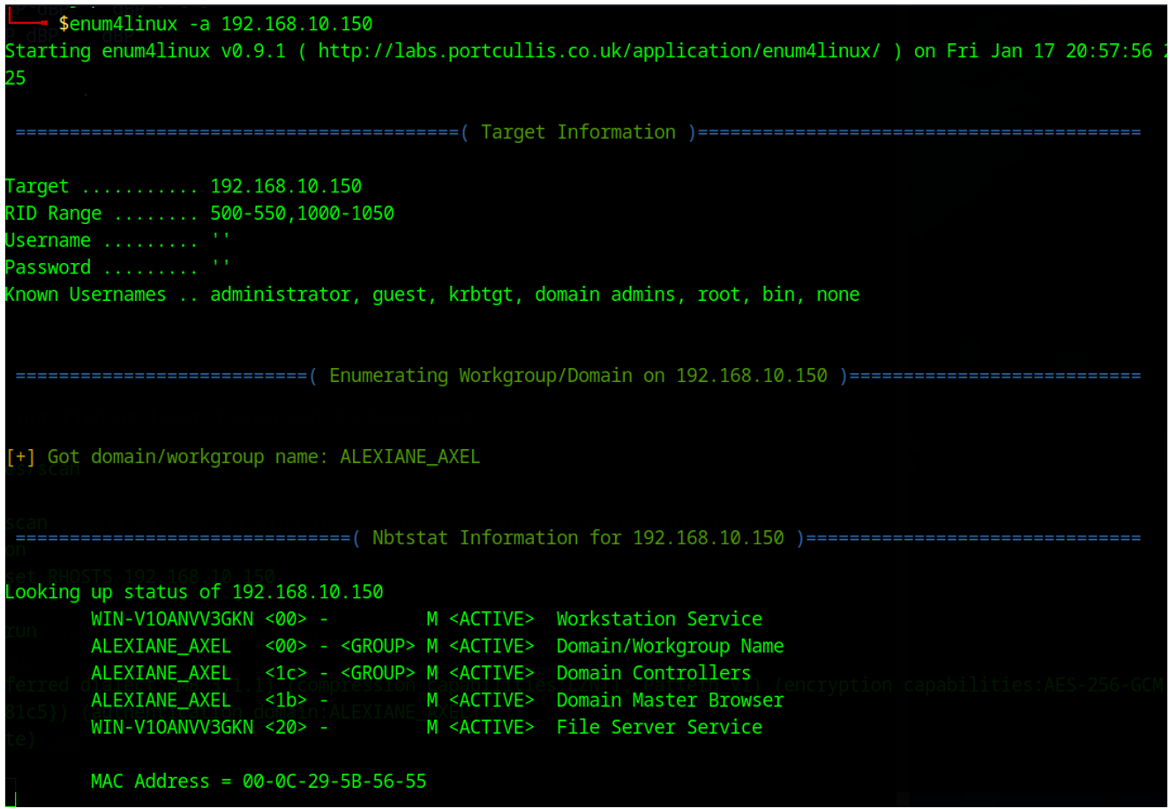Select the RID Range 500-550,1000-1050 value
Screen dimensions: 1170x809
(302, 213)
